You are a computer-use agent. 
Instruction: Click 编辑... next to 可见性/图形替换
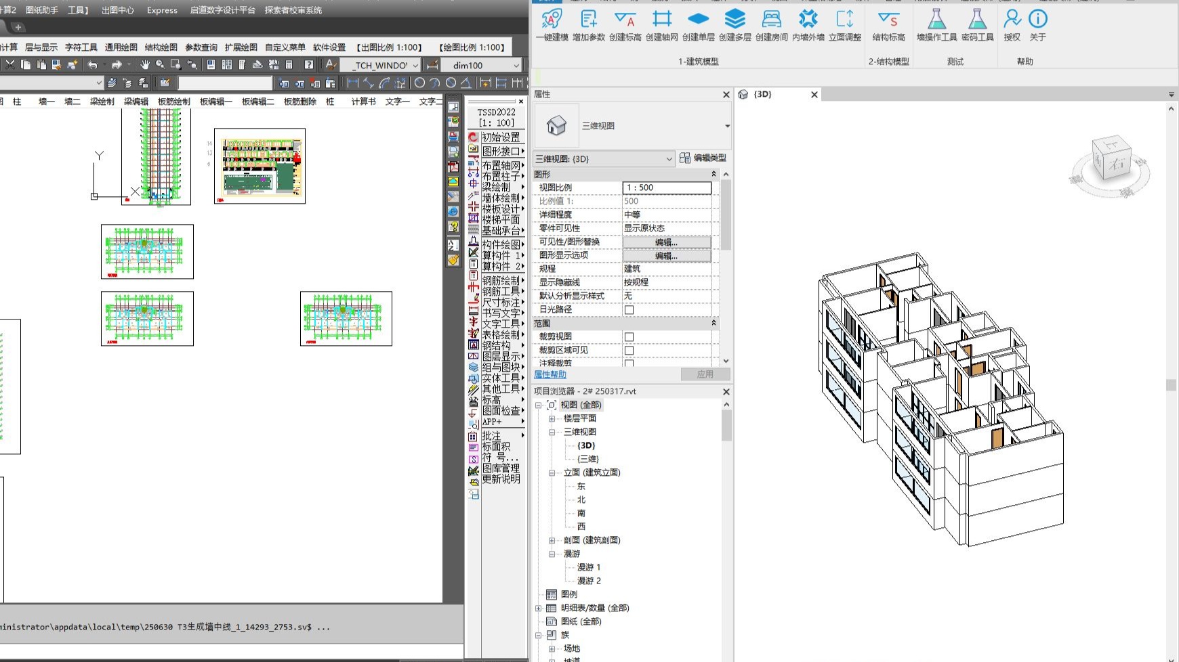coord(667,242)
